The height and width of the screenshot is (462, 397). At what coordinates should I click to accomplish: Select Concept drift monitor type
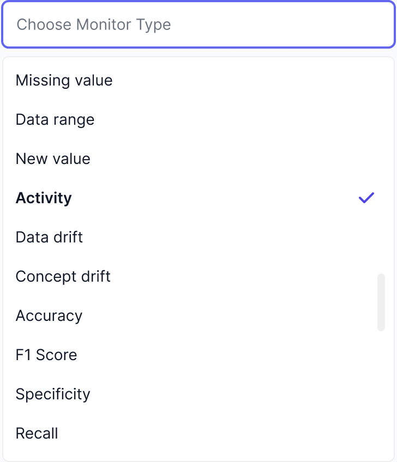(63, 277)
